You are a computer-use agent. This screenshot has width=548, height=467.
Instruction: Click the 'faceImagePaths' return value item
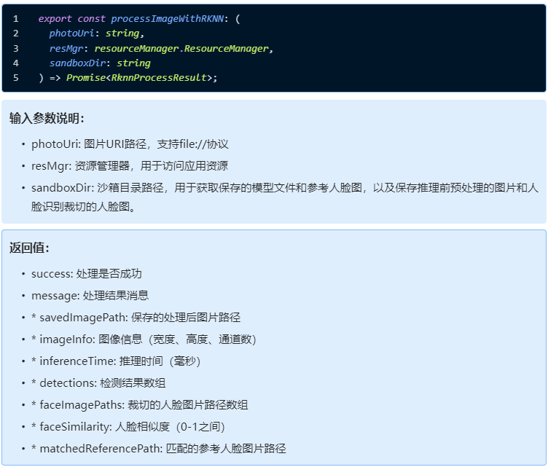140,405
